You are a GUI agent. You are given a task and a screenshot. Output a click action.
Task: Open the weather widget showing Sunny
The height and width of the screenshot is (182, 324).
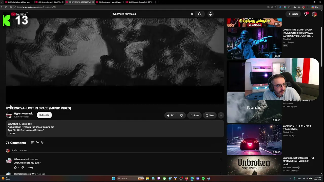pyautogui.click(x=6, y=178)
